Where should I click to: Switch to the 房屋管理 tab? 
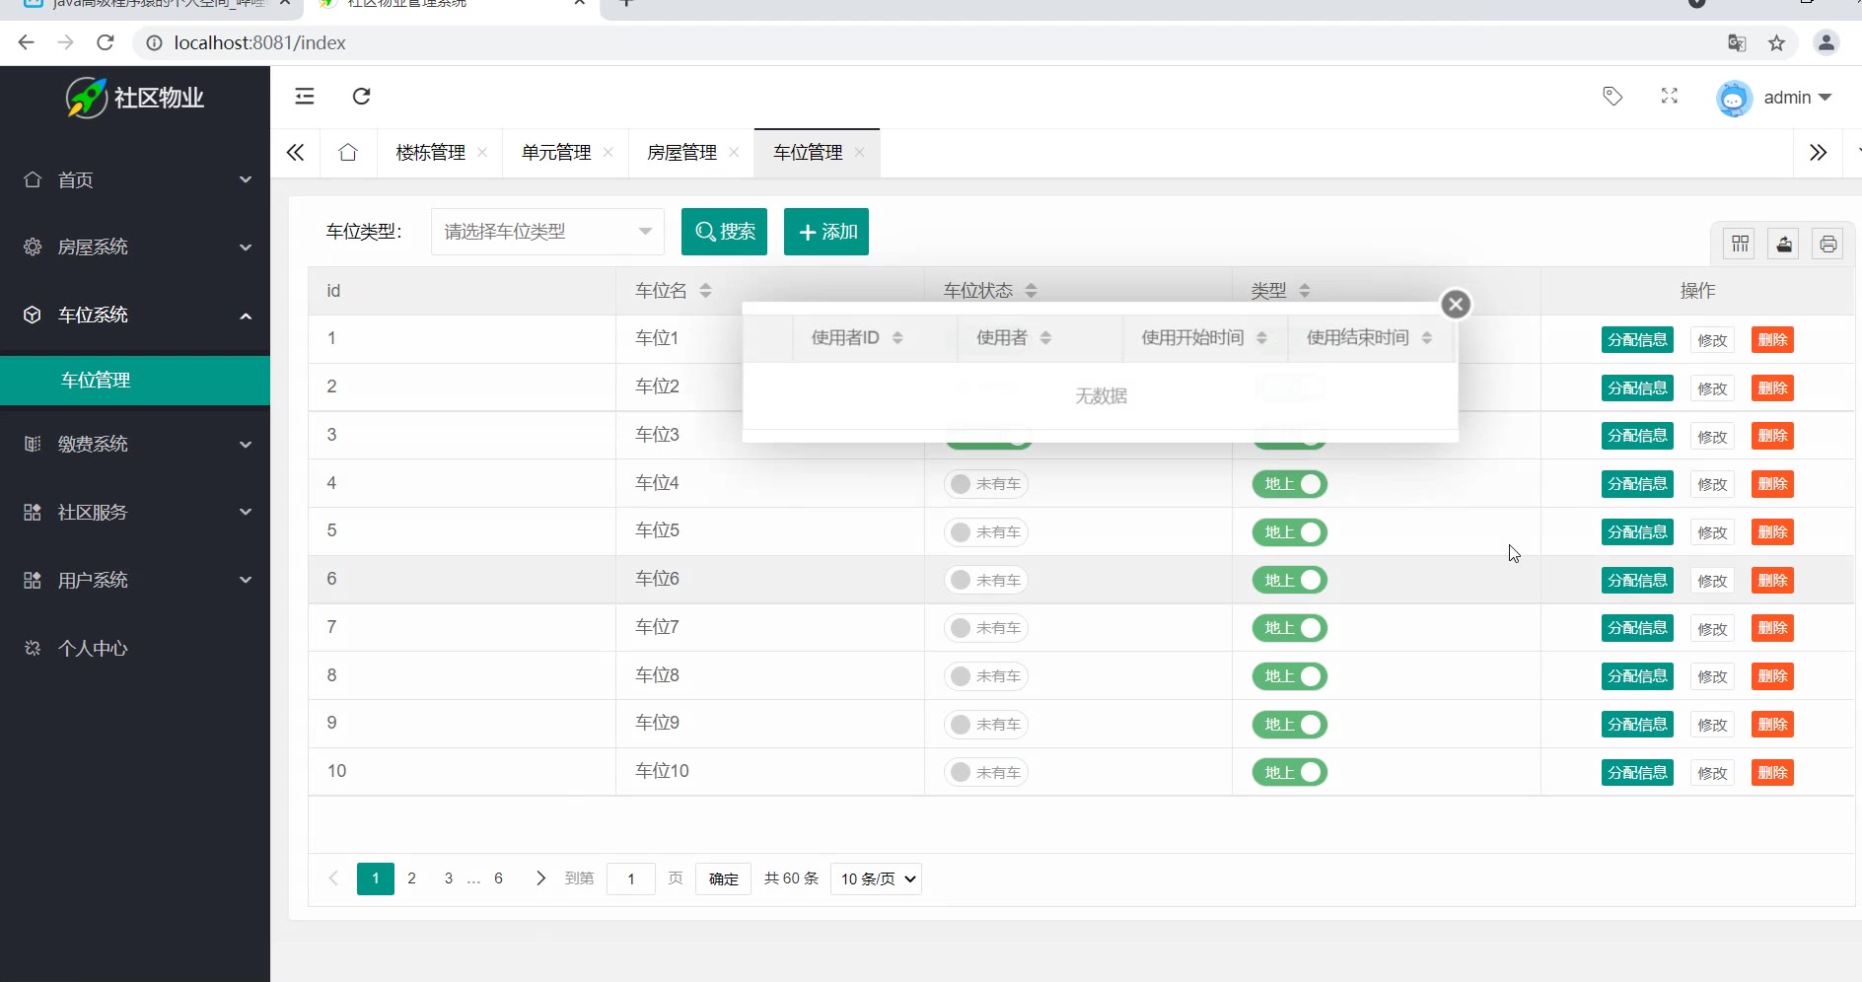tap(681, 153)
